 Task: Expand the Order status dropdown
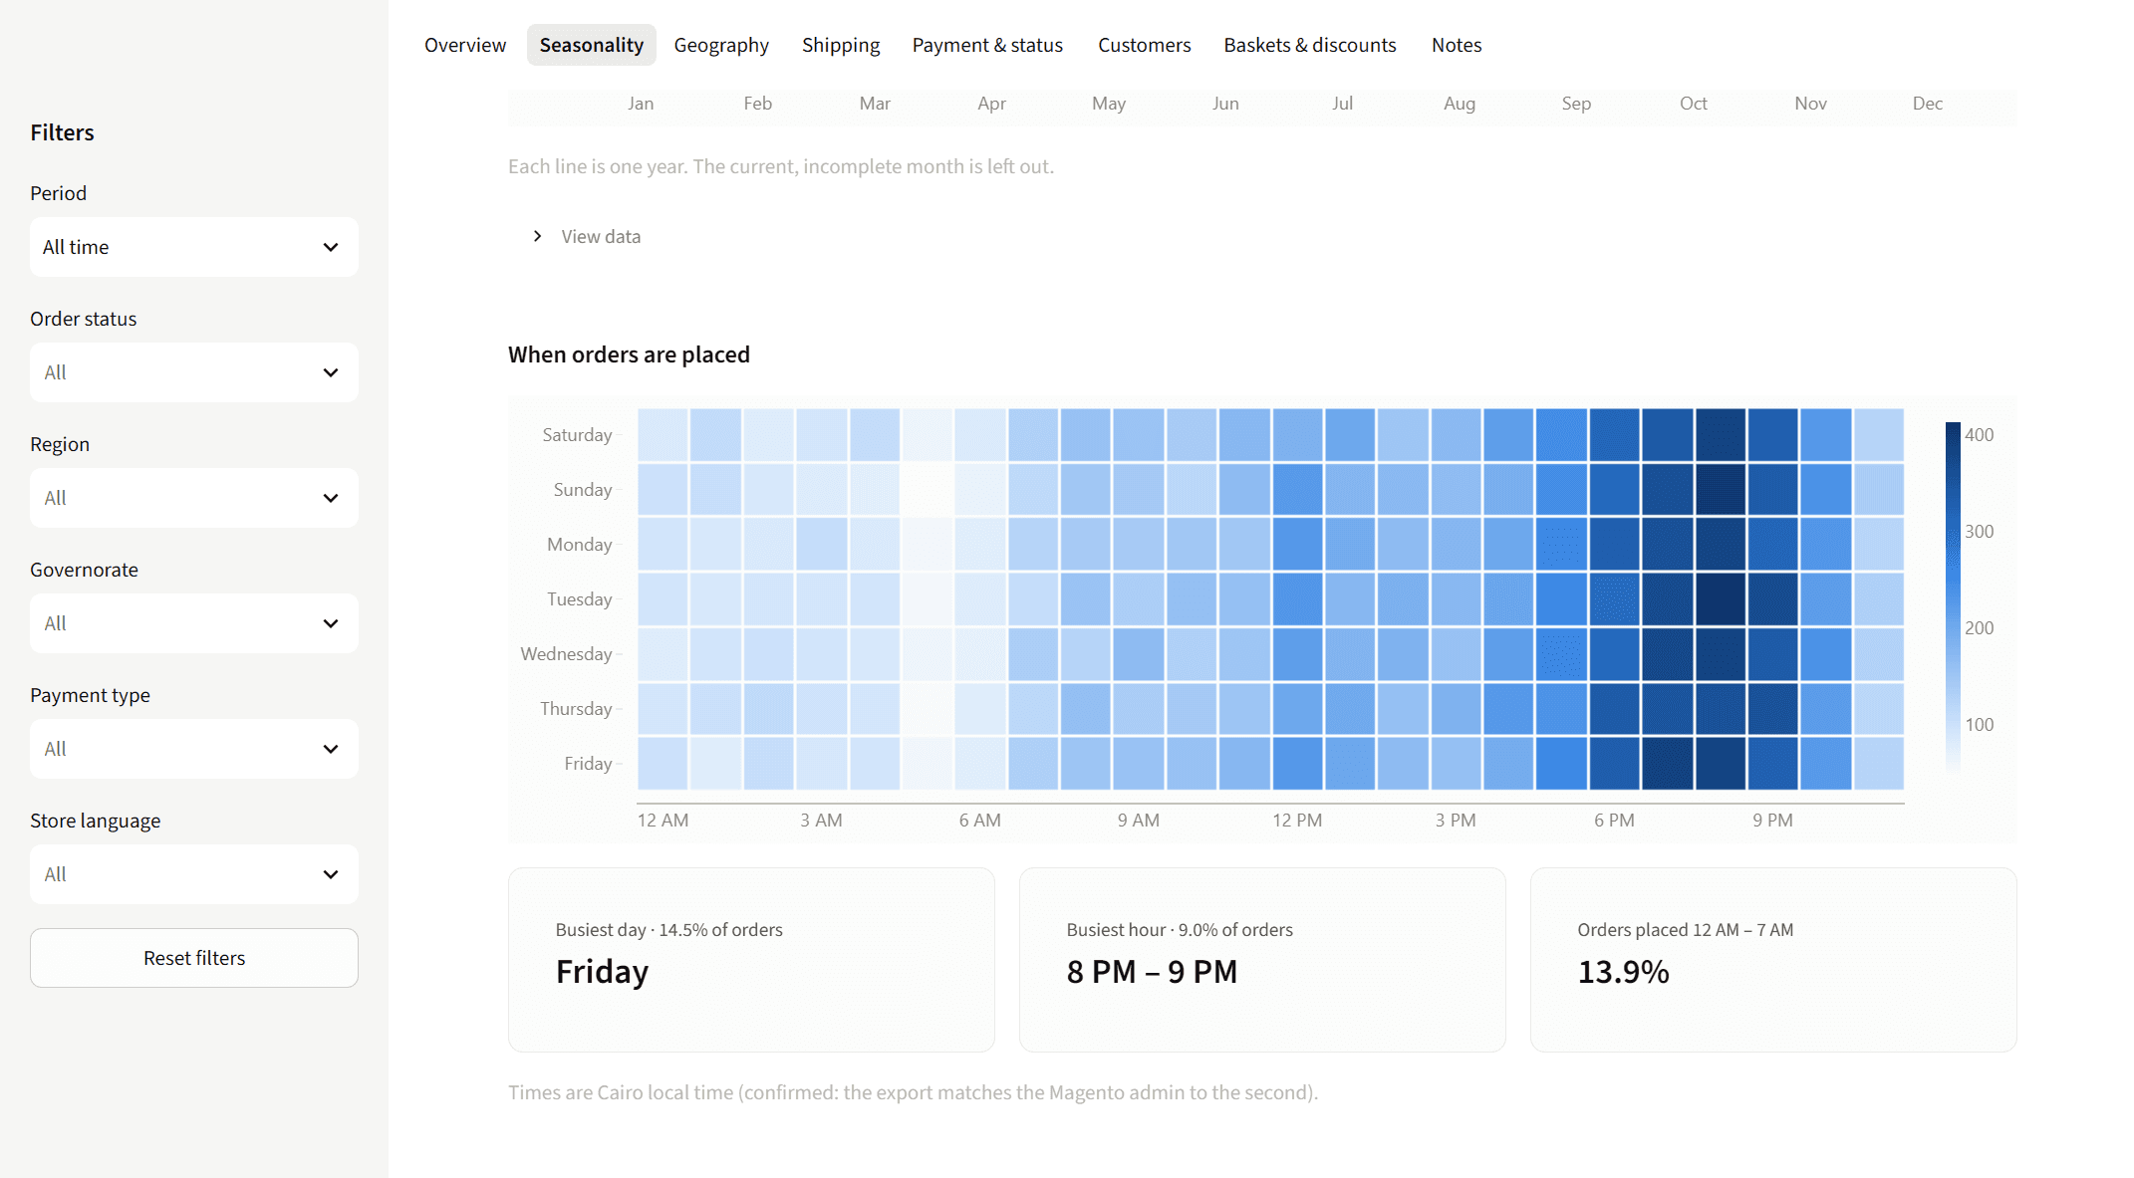click(194, 372)
